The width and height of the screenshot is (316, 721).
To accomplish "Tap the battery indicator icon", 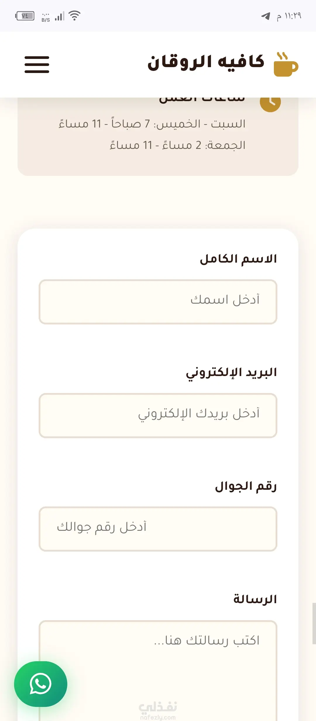I will point(25,16).
